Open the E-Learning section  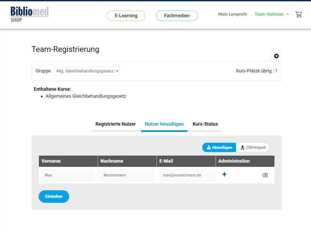(x=126, y=15)
